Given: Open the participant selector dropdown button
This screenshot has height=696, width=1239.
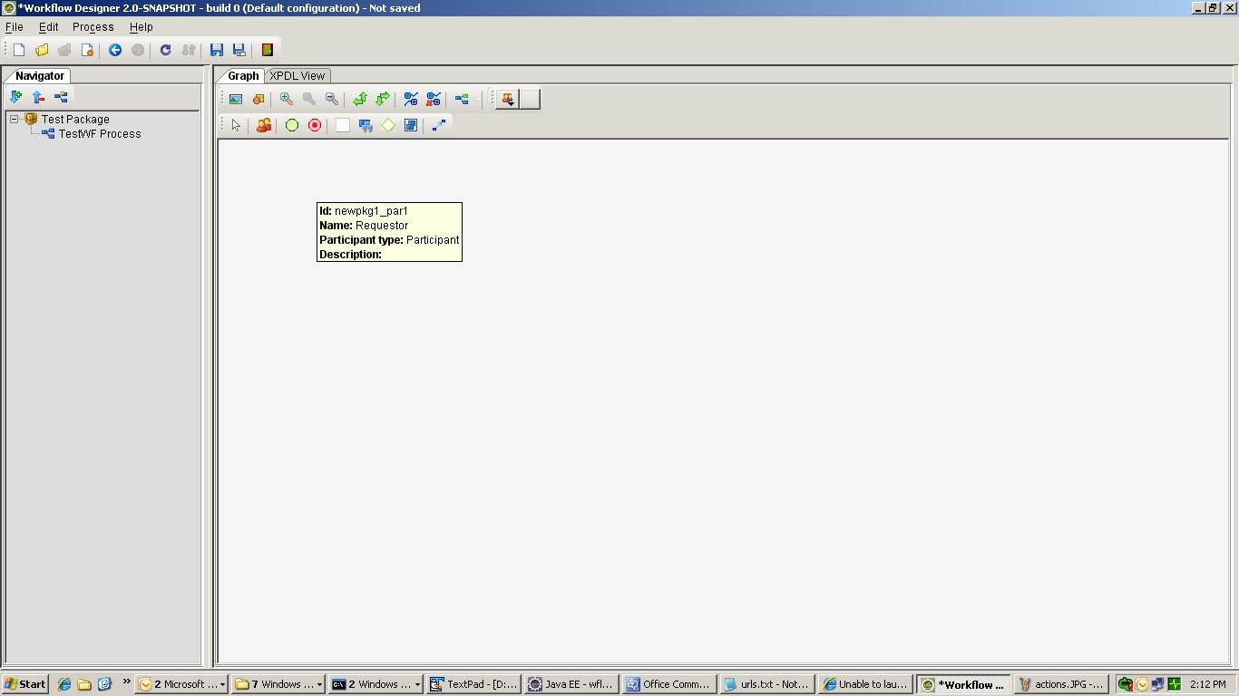Looking at the screenshot, I should pyautogui.click(x=507, y=99).
